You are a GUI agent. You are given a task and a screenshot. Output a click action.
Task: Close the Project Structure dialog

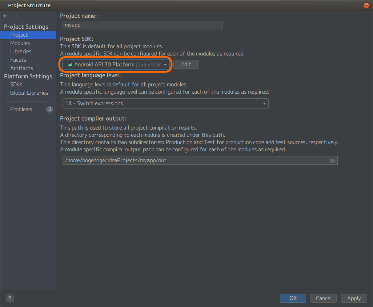[x=366, y=5]
